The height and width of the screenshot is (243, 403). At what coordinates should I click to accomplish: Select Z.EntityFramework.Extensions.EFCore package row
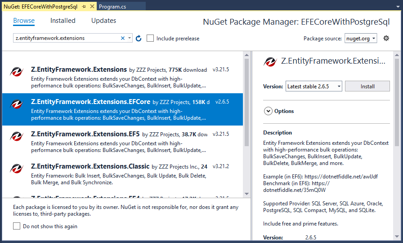tap(122, 109)
